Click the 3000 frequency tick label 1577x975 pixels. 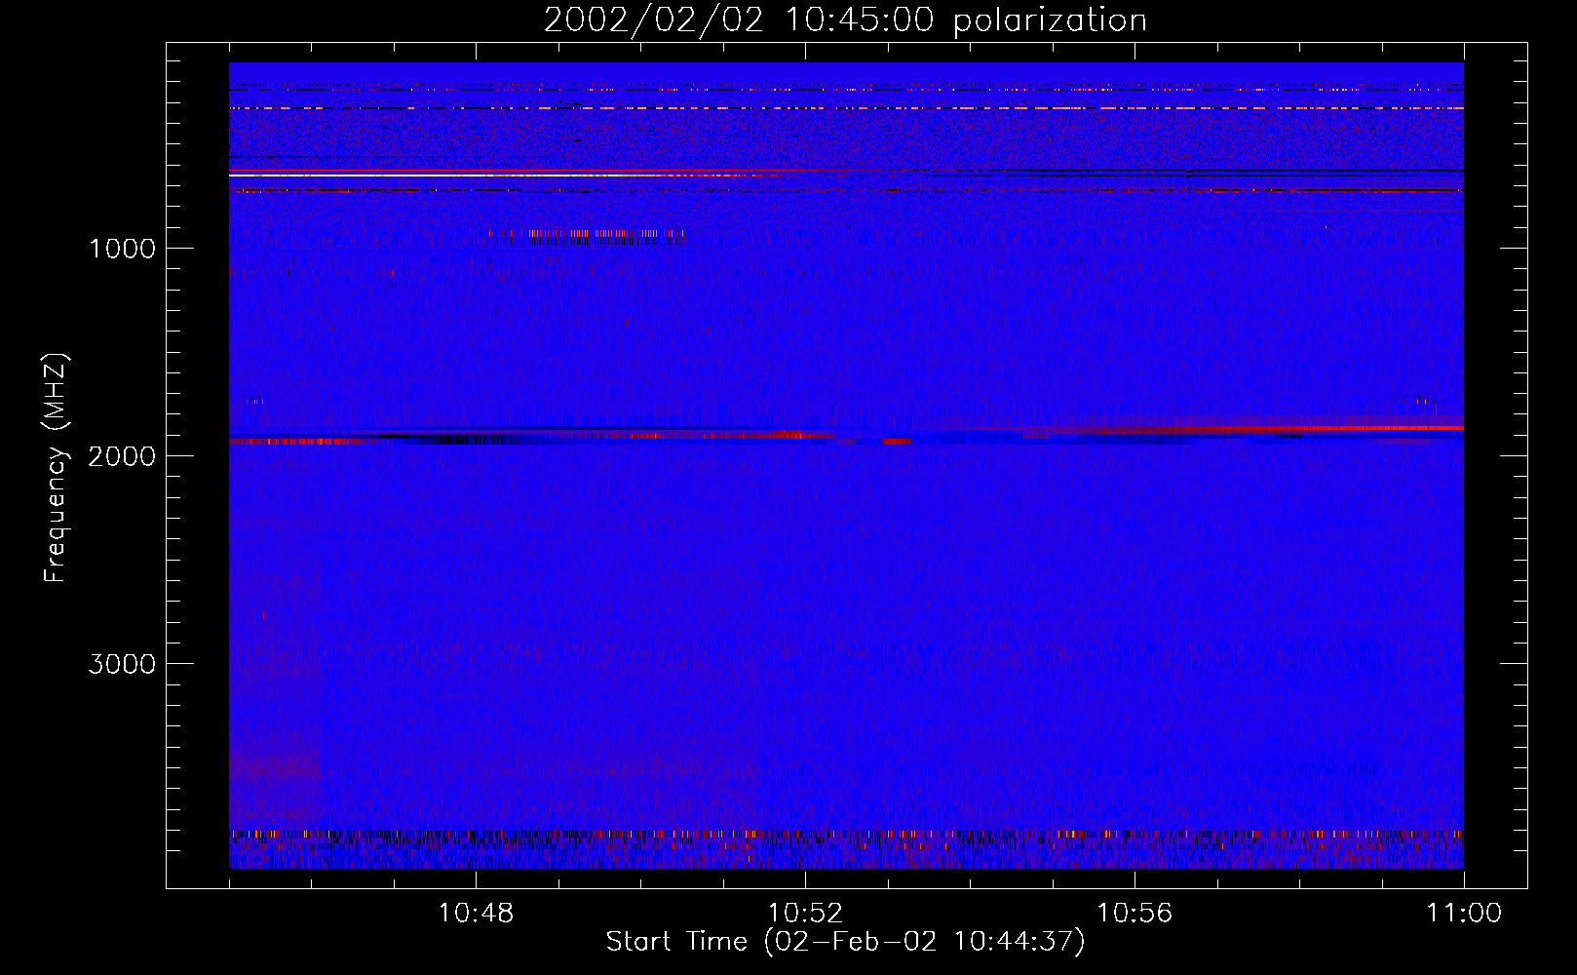pyautogui.click(x=122, y=664)
